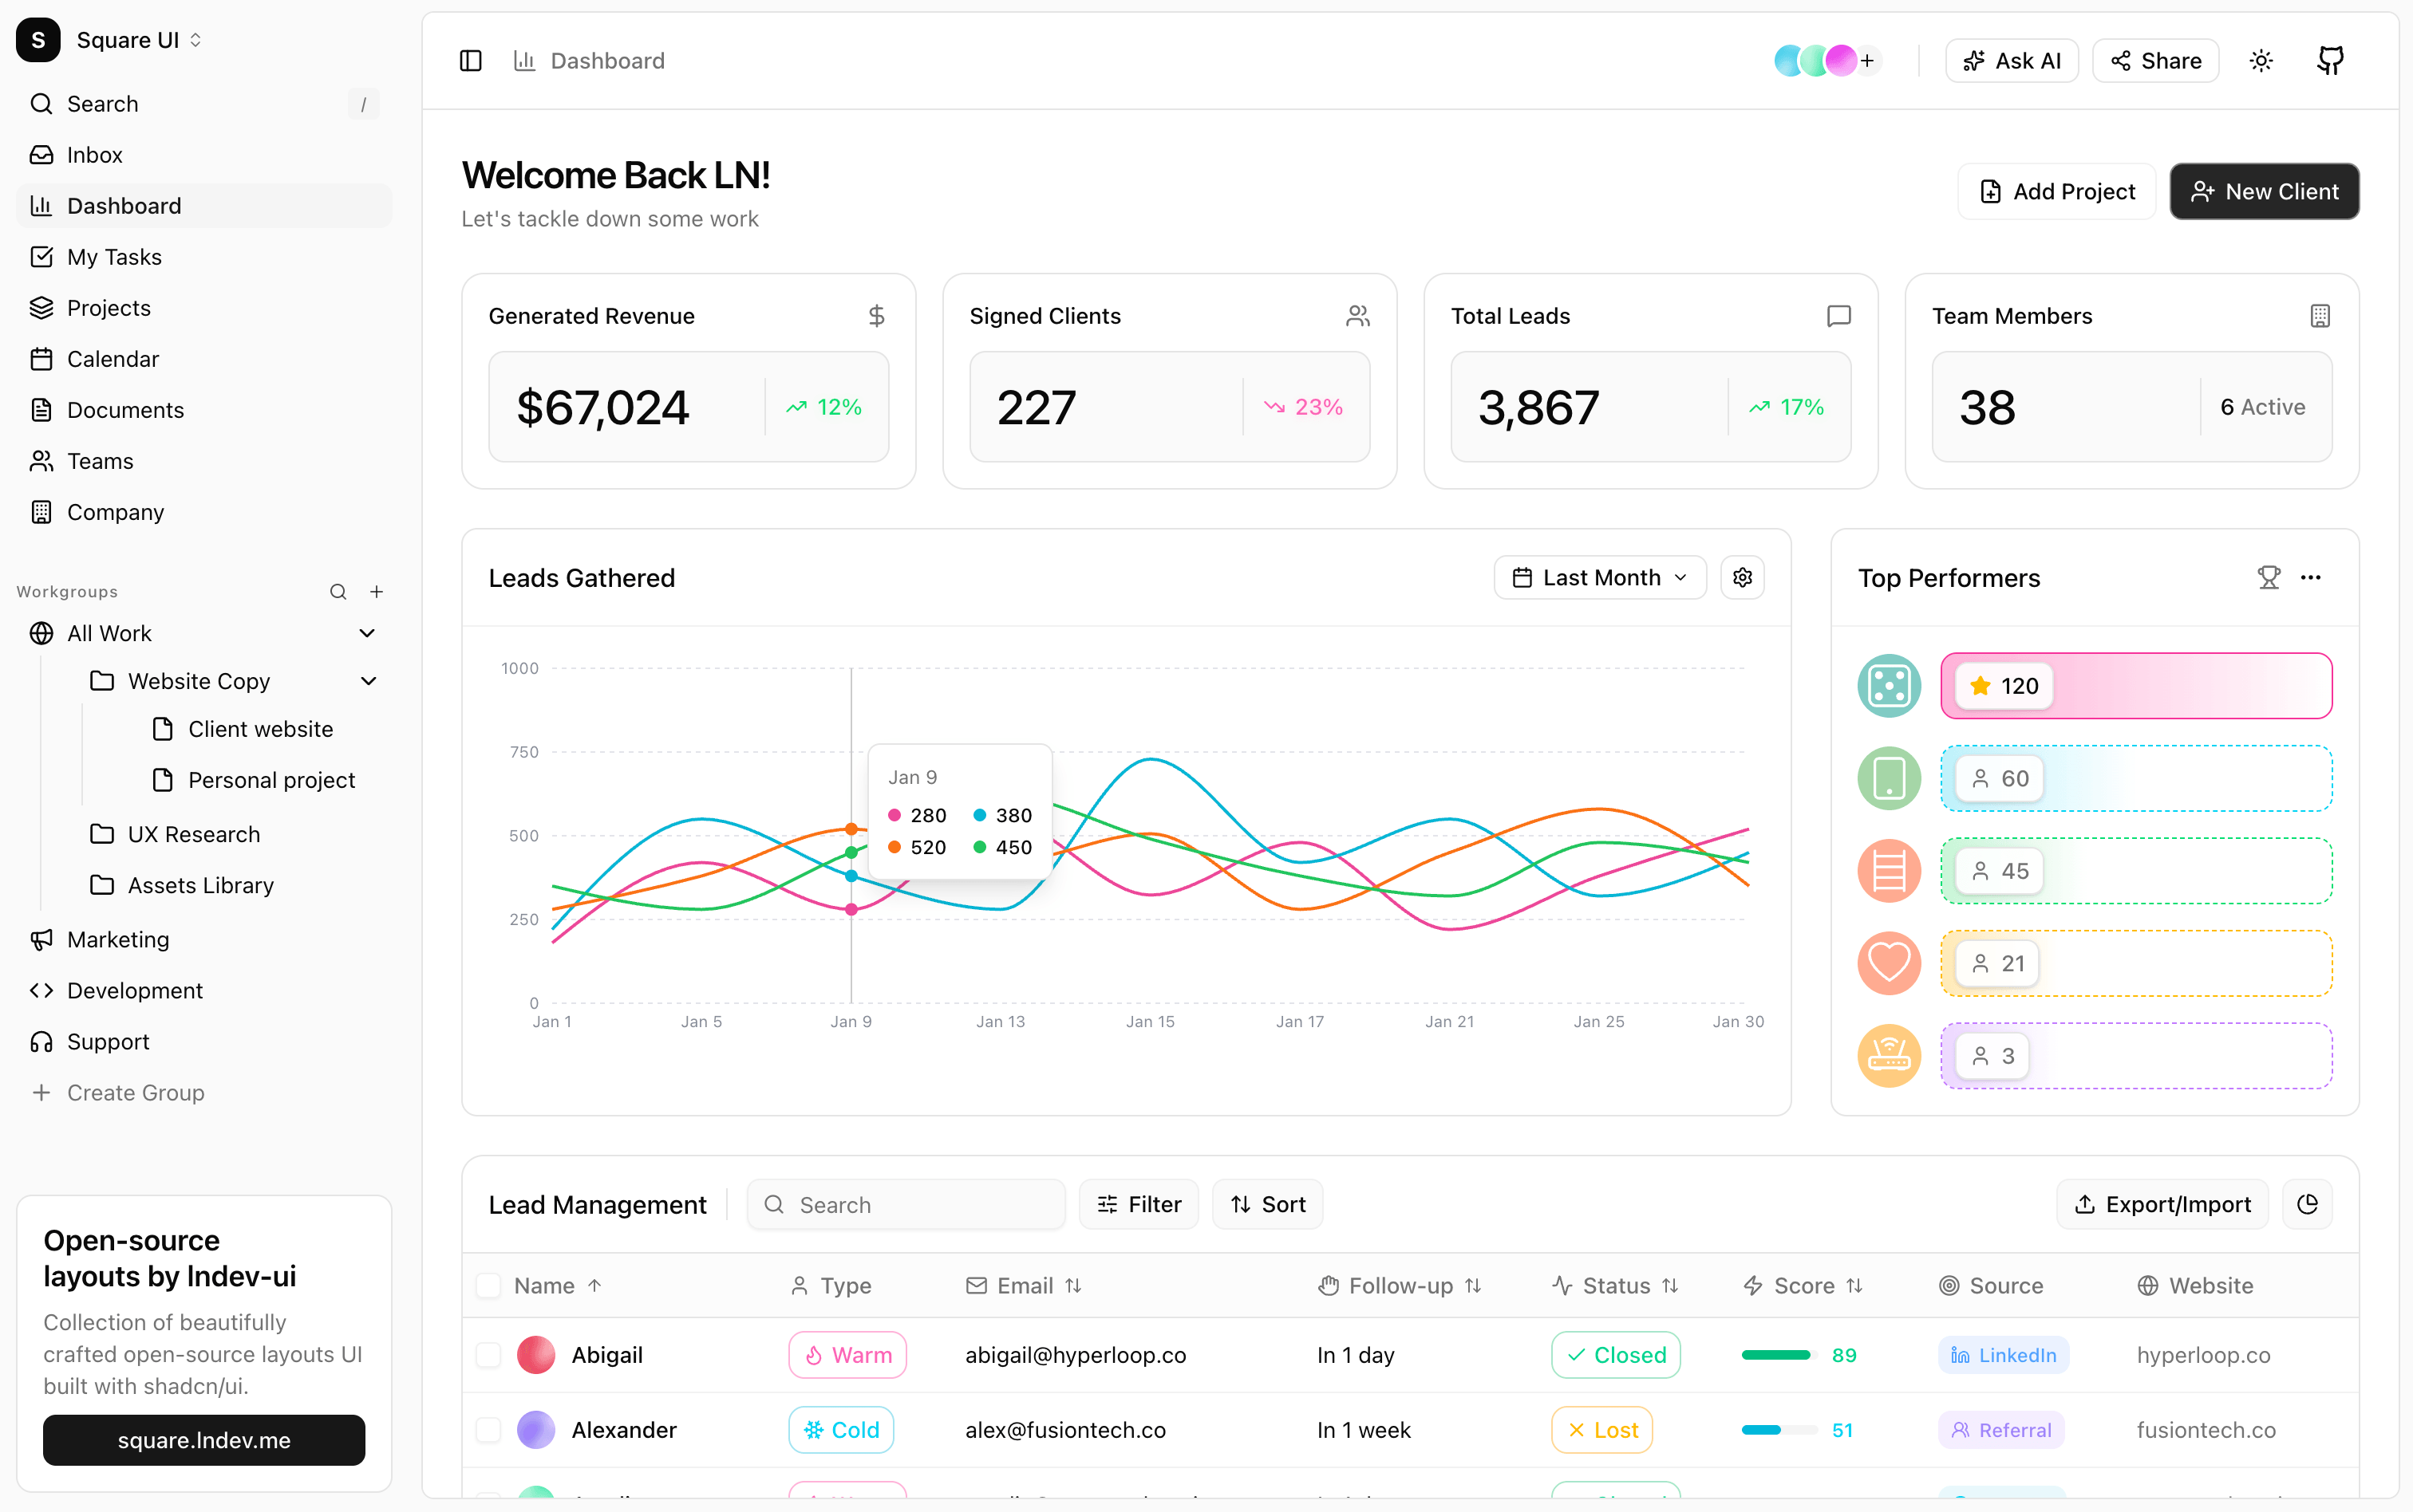Open the GitHub repository icon
Viewport: 2413px width, 1512px height.
[x=2330, y=61]
